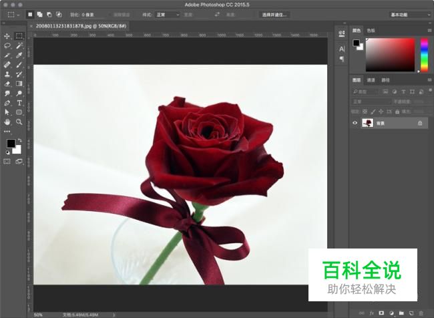Open the selection Style dropdown
The image size is (434, 318).
click(x=167, y=14)
